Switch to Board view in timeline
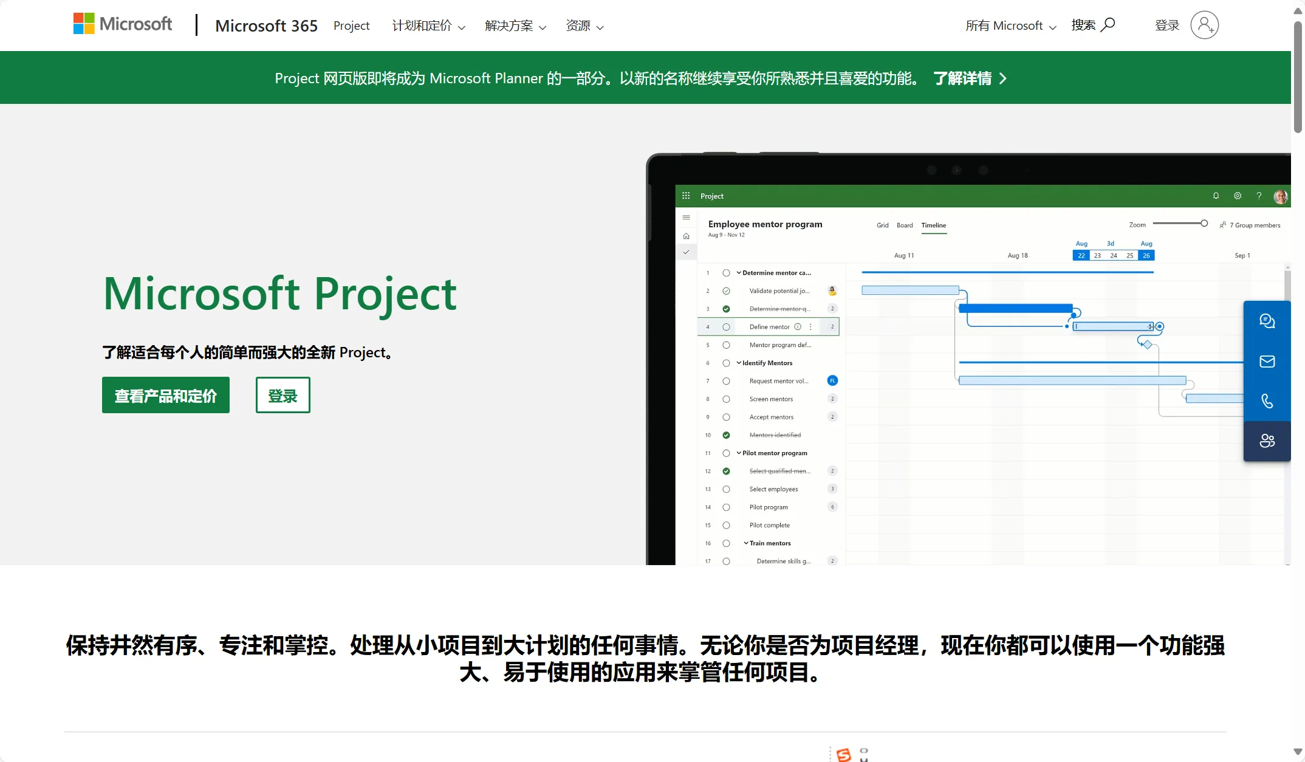 pyautogui.click(x=904, y=225)
